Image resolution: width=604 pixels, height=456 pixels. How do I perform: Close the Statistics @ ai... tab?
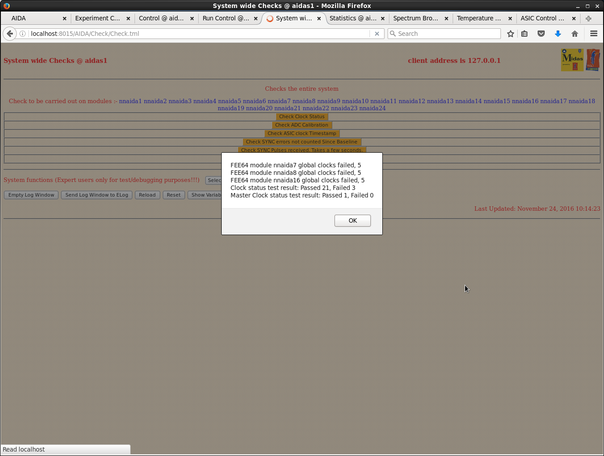[383, 19]
